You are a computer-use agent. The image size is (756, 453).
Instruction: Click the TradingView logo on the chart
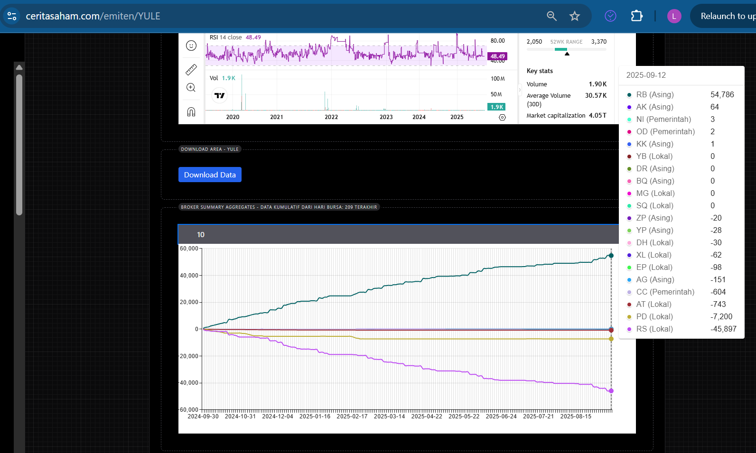point(219,96)
